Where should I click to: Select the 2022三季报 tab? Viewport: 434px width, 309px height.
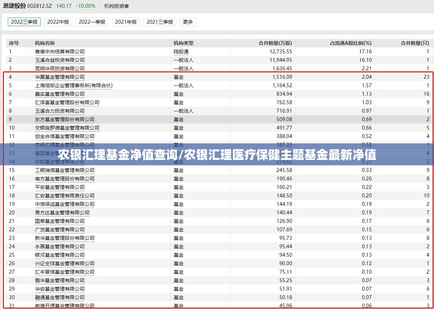(x=24, y=22)
